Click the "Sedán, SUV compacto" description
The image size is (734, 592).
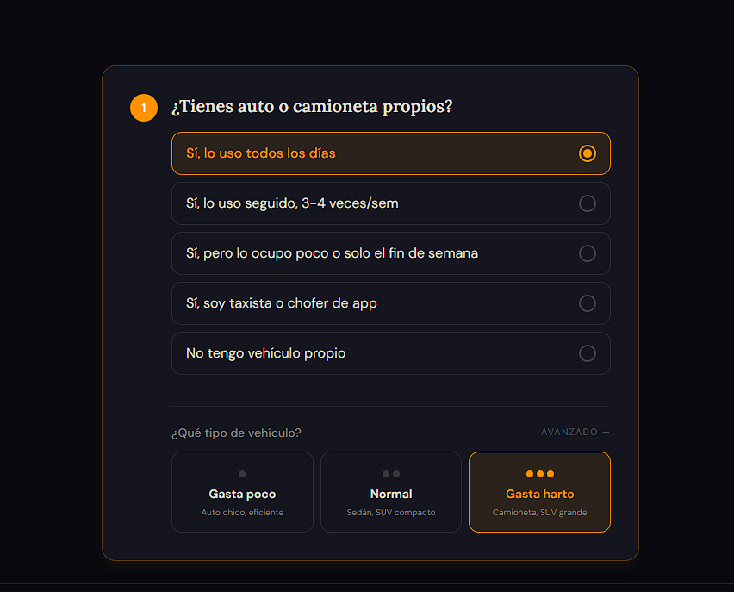391,513
